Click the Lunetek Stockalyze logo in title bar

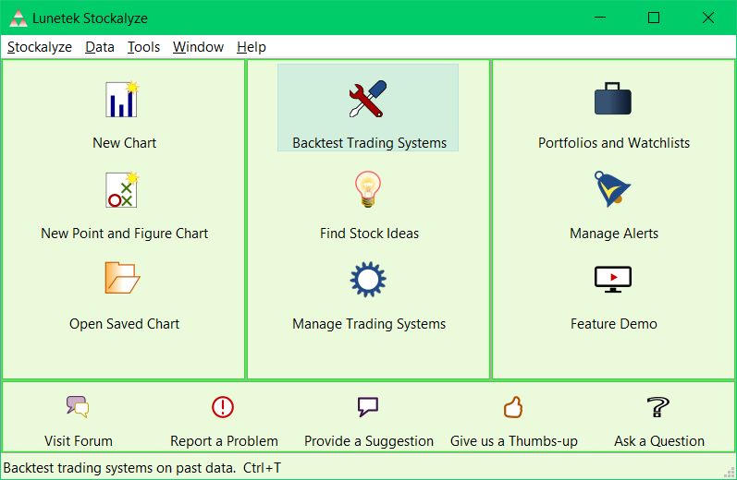click(18, 18)
